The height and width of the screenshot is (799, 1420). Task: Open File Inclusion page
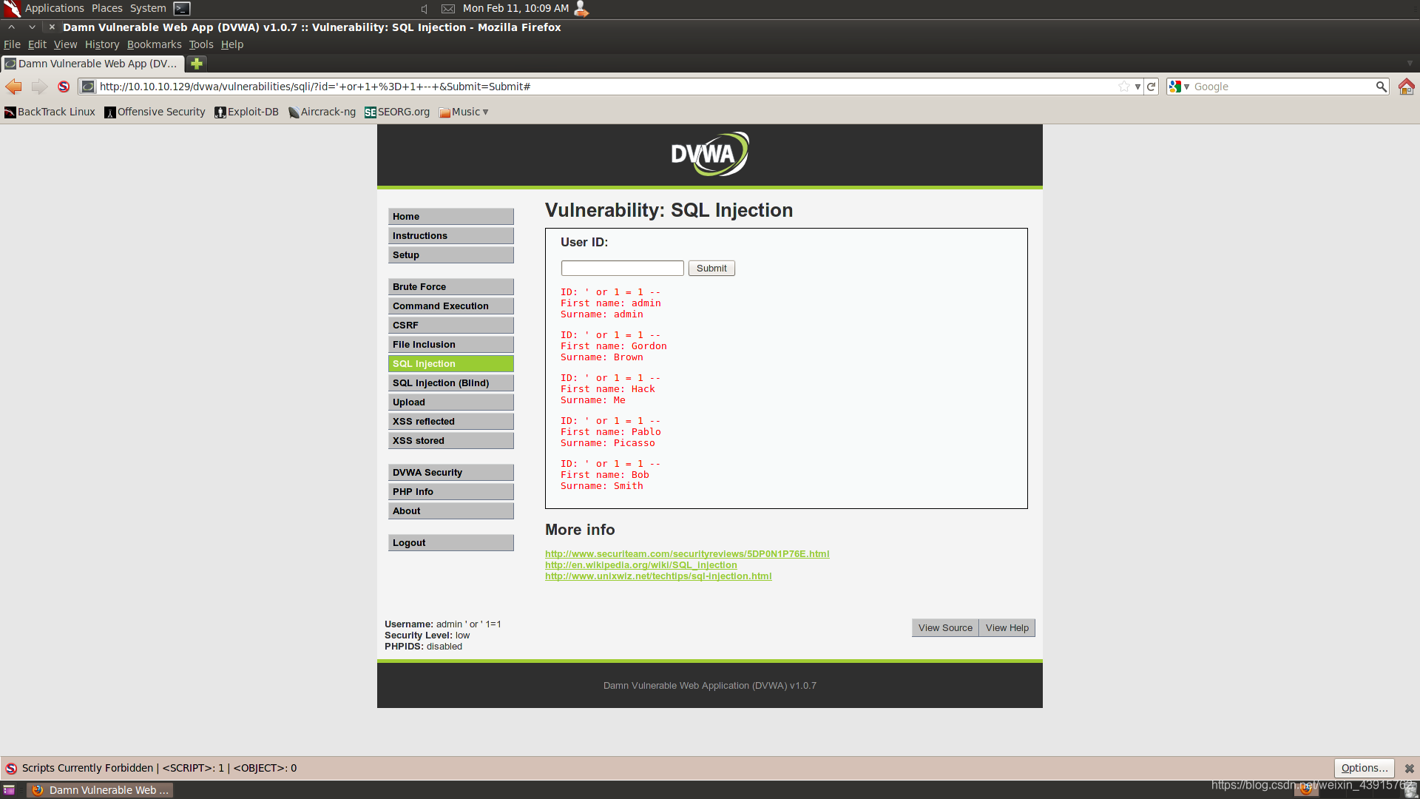coord(451,345)
